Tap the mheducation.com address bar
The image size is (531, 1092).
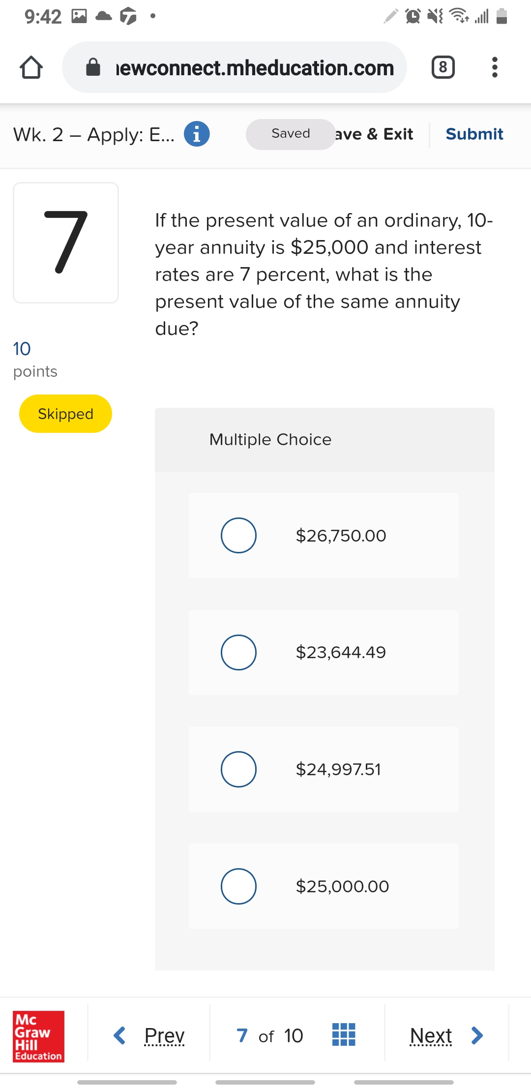coord(255,67)
